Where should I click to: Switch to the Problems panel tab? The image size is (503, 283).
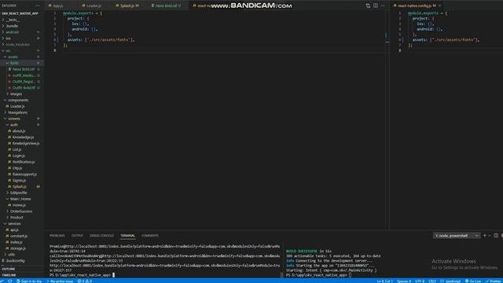(57, 236)
